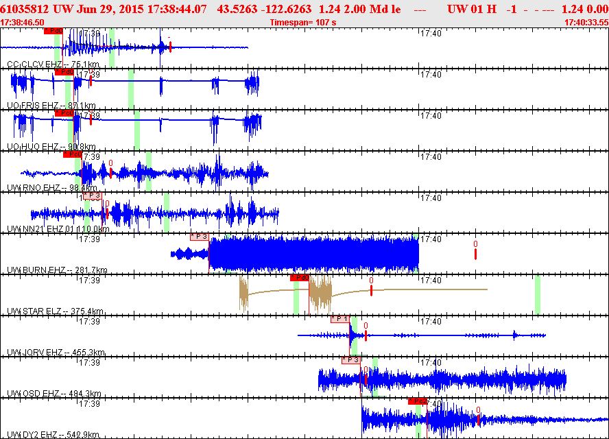
Task: Select the Pc2 pick flag on DY2 trace
Action: pyautogui.click(x=418, y=401)
